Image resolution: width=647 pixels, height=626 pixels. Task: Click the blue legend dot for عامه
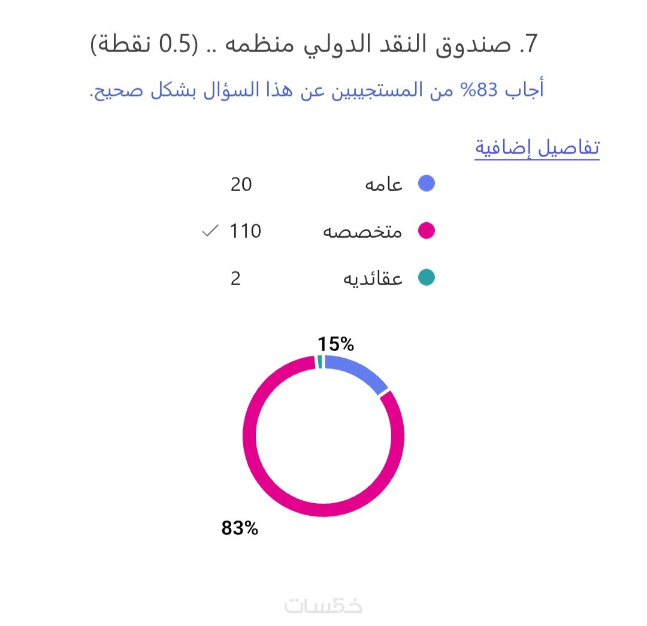point(426,184)
